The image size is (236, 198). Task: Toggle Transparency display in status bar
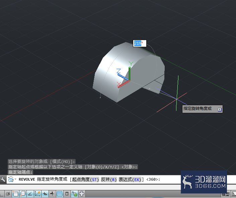pyautogui.click(x=60, y=194)
